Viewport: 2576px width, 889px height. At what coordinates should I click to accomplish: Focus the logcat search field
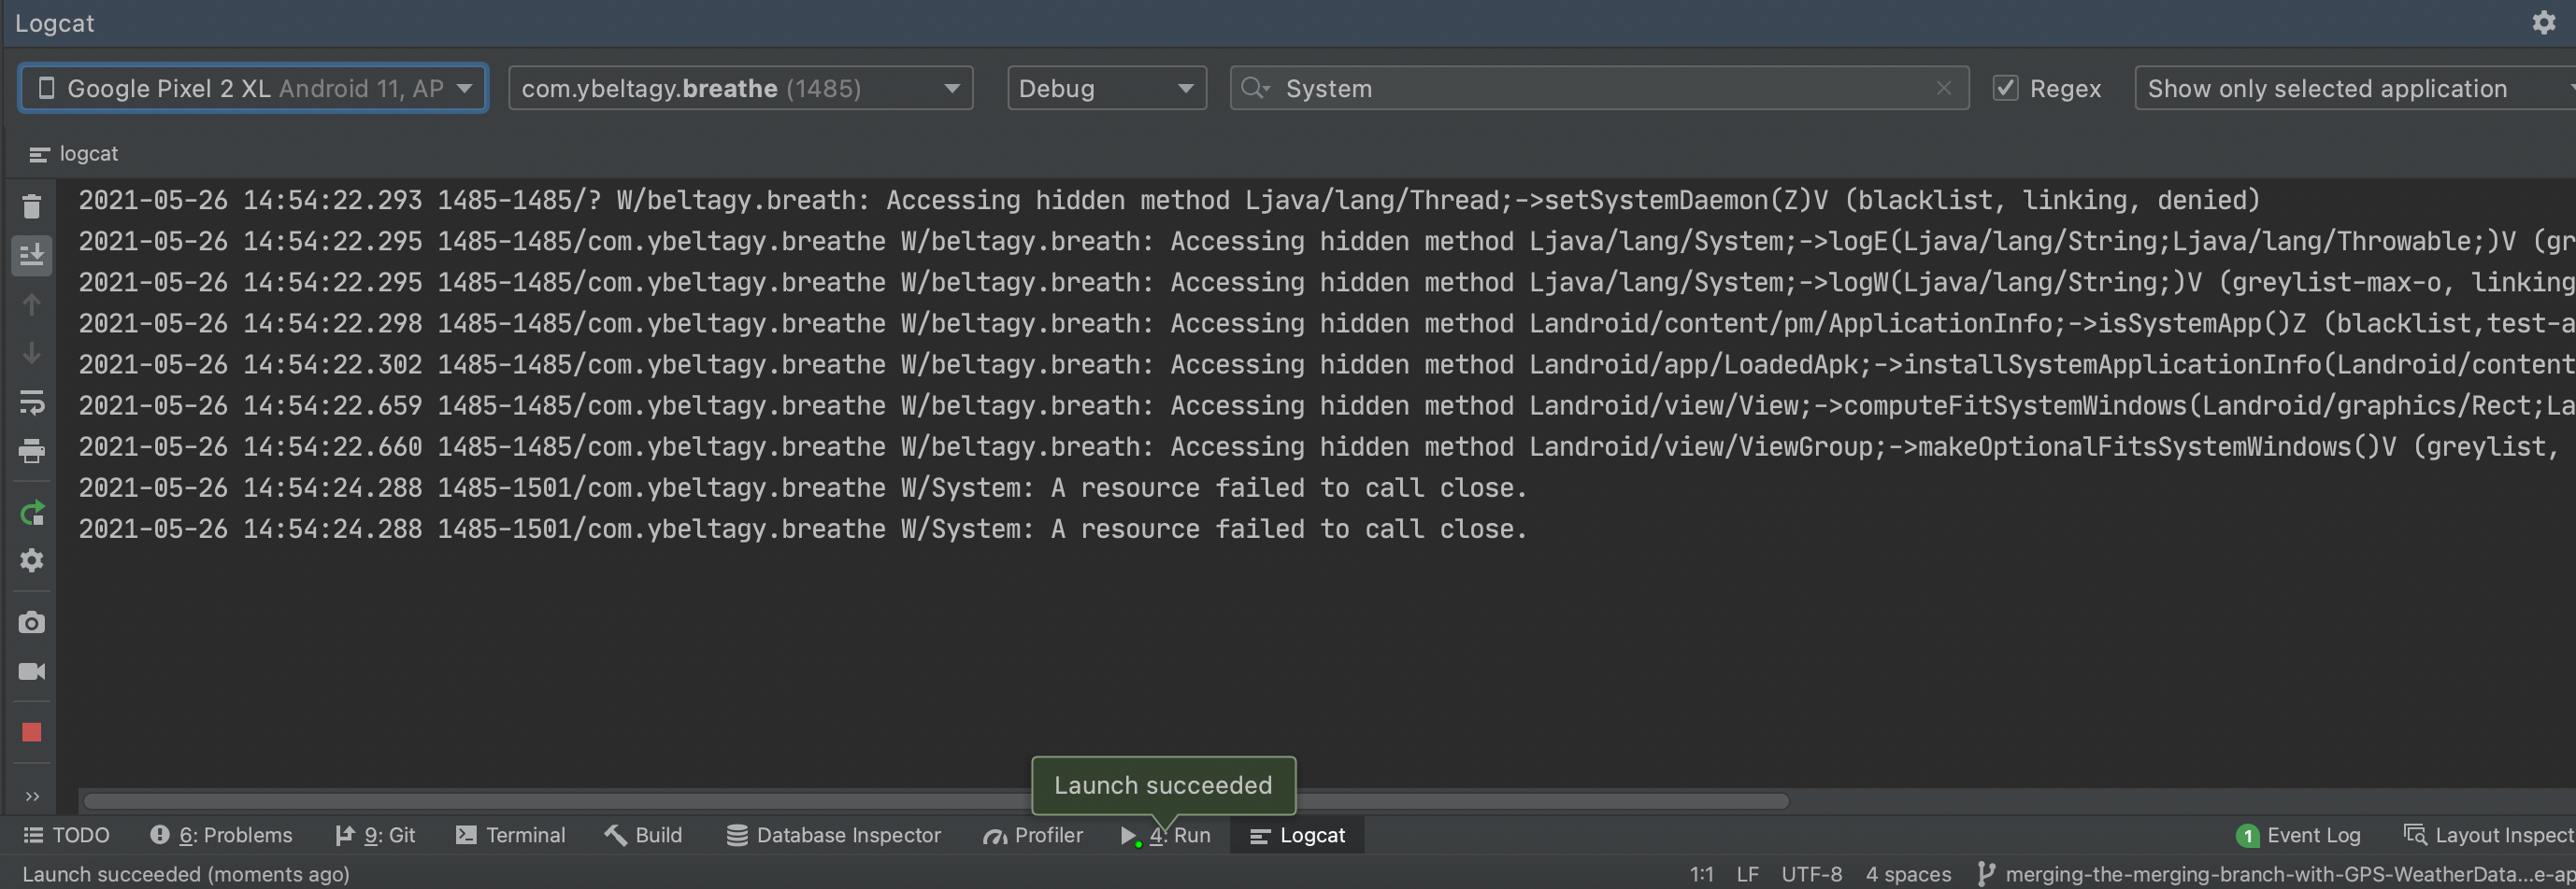tap(1600, 88)
